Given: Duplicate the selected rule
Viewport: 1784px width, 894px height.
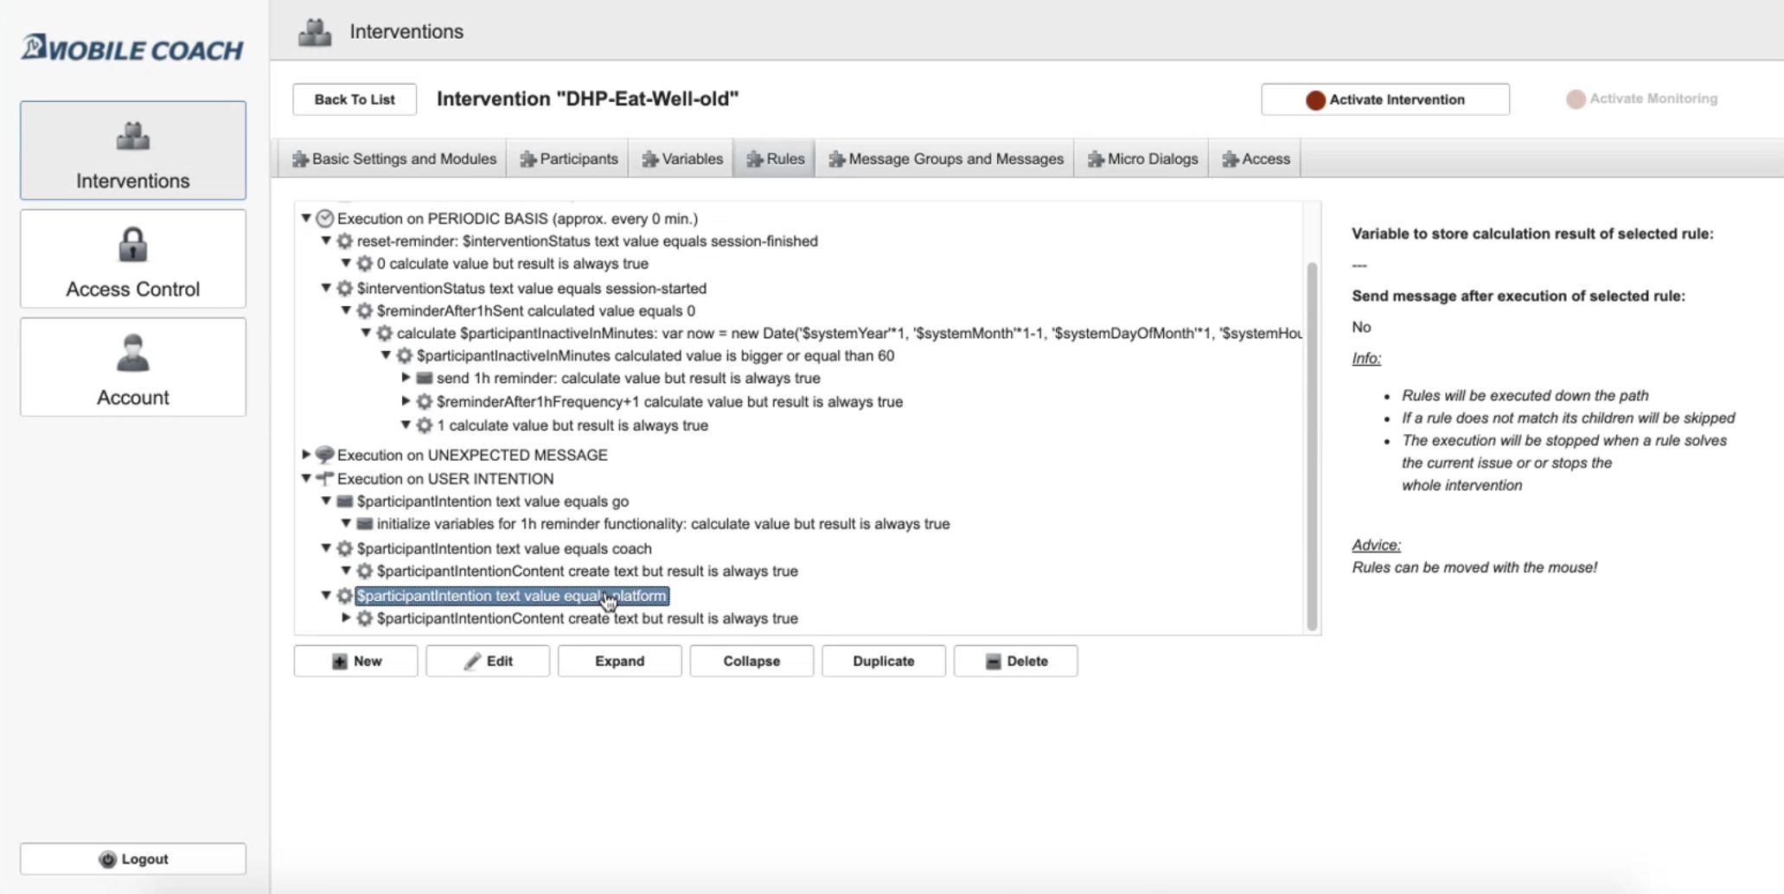Looking at the screenshot, I should click(x=883, y=661).
